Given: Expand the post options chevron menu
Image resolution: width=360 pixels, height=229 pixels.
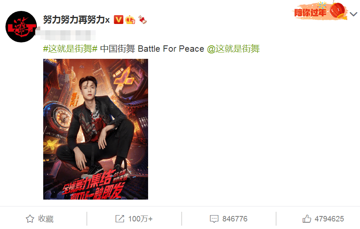Looking at the screenshot, I should (353, 14).
